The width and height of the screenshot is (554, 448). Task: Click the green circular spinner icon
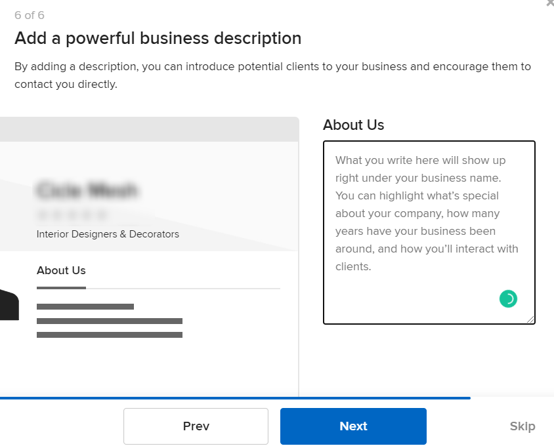click(x=508, y=298)
